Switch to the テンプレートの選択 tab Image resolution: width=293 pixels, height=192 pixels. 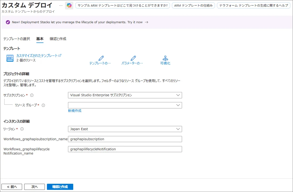click(x=17, y=39)
